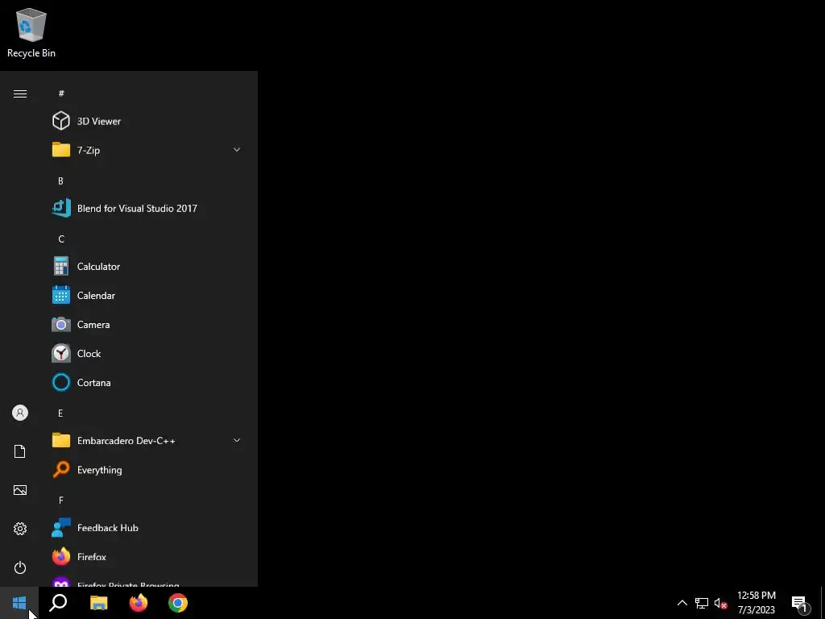Open Calculator from the app list
Screen dimensions: 825x619
[147, 266]
